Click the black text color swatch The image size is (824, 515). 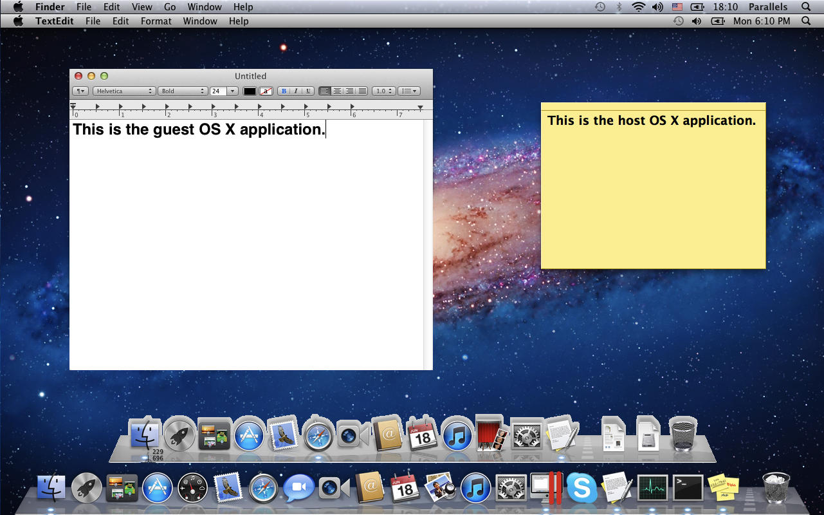250,91
